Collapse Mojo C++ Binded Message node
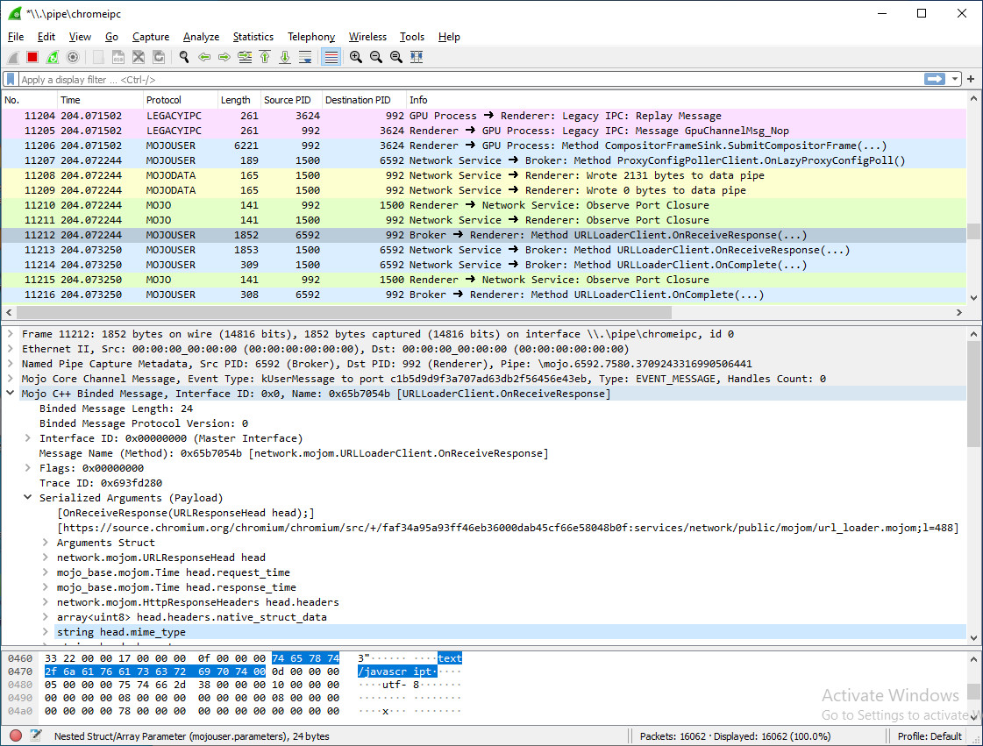 [10, 394]
